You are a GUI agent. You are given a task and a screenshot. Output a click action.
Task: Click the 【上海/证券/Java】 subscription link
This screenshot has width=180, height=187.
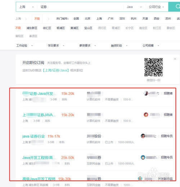pyautogui.click(x=56, y=70)
